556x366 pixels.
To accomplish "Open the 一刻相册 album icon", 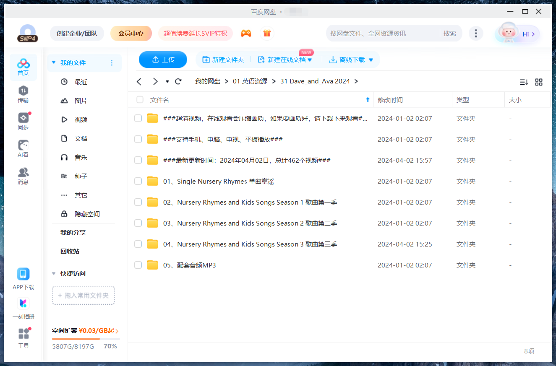I will [x=23, y=303].
